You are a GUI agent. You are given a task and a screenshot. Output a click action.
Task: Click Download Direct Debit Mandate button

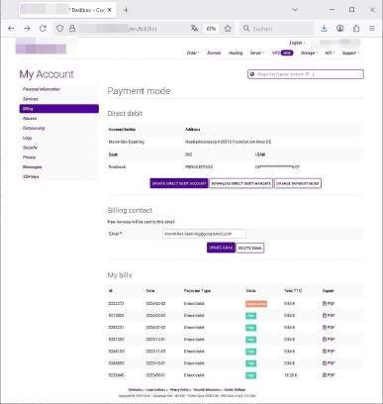tap(240, 183)
